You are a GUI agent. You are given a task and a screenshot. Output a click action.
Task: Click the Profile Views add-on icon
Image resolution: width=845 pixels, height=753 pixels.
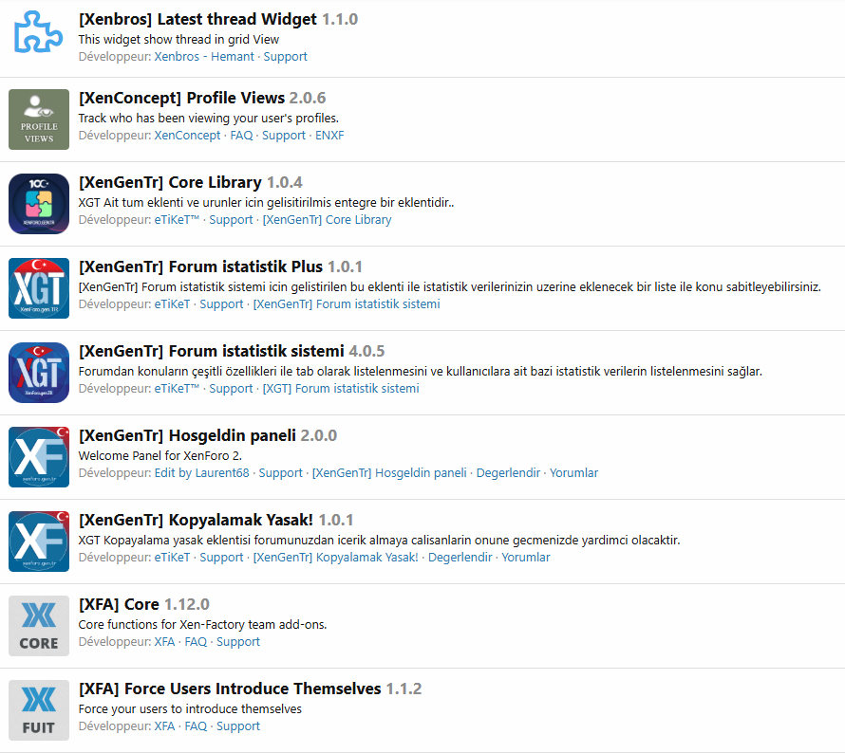click(x=39, y=119)
